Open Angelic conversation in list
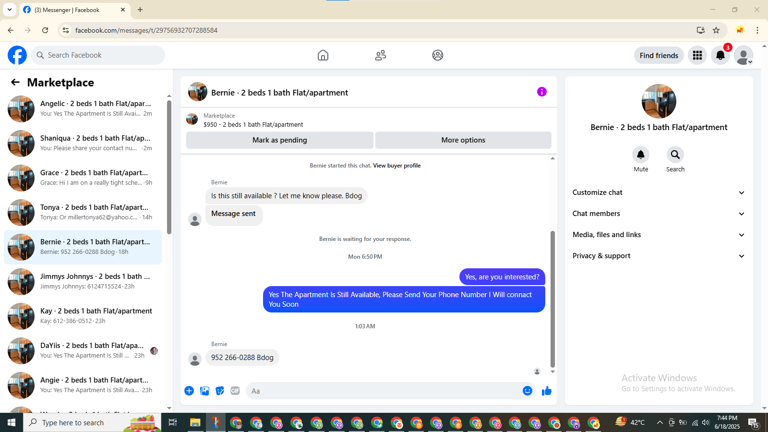The width and height of the screenshot is (768, 432). pos(83,109)
